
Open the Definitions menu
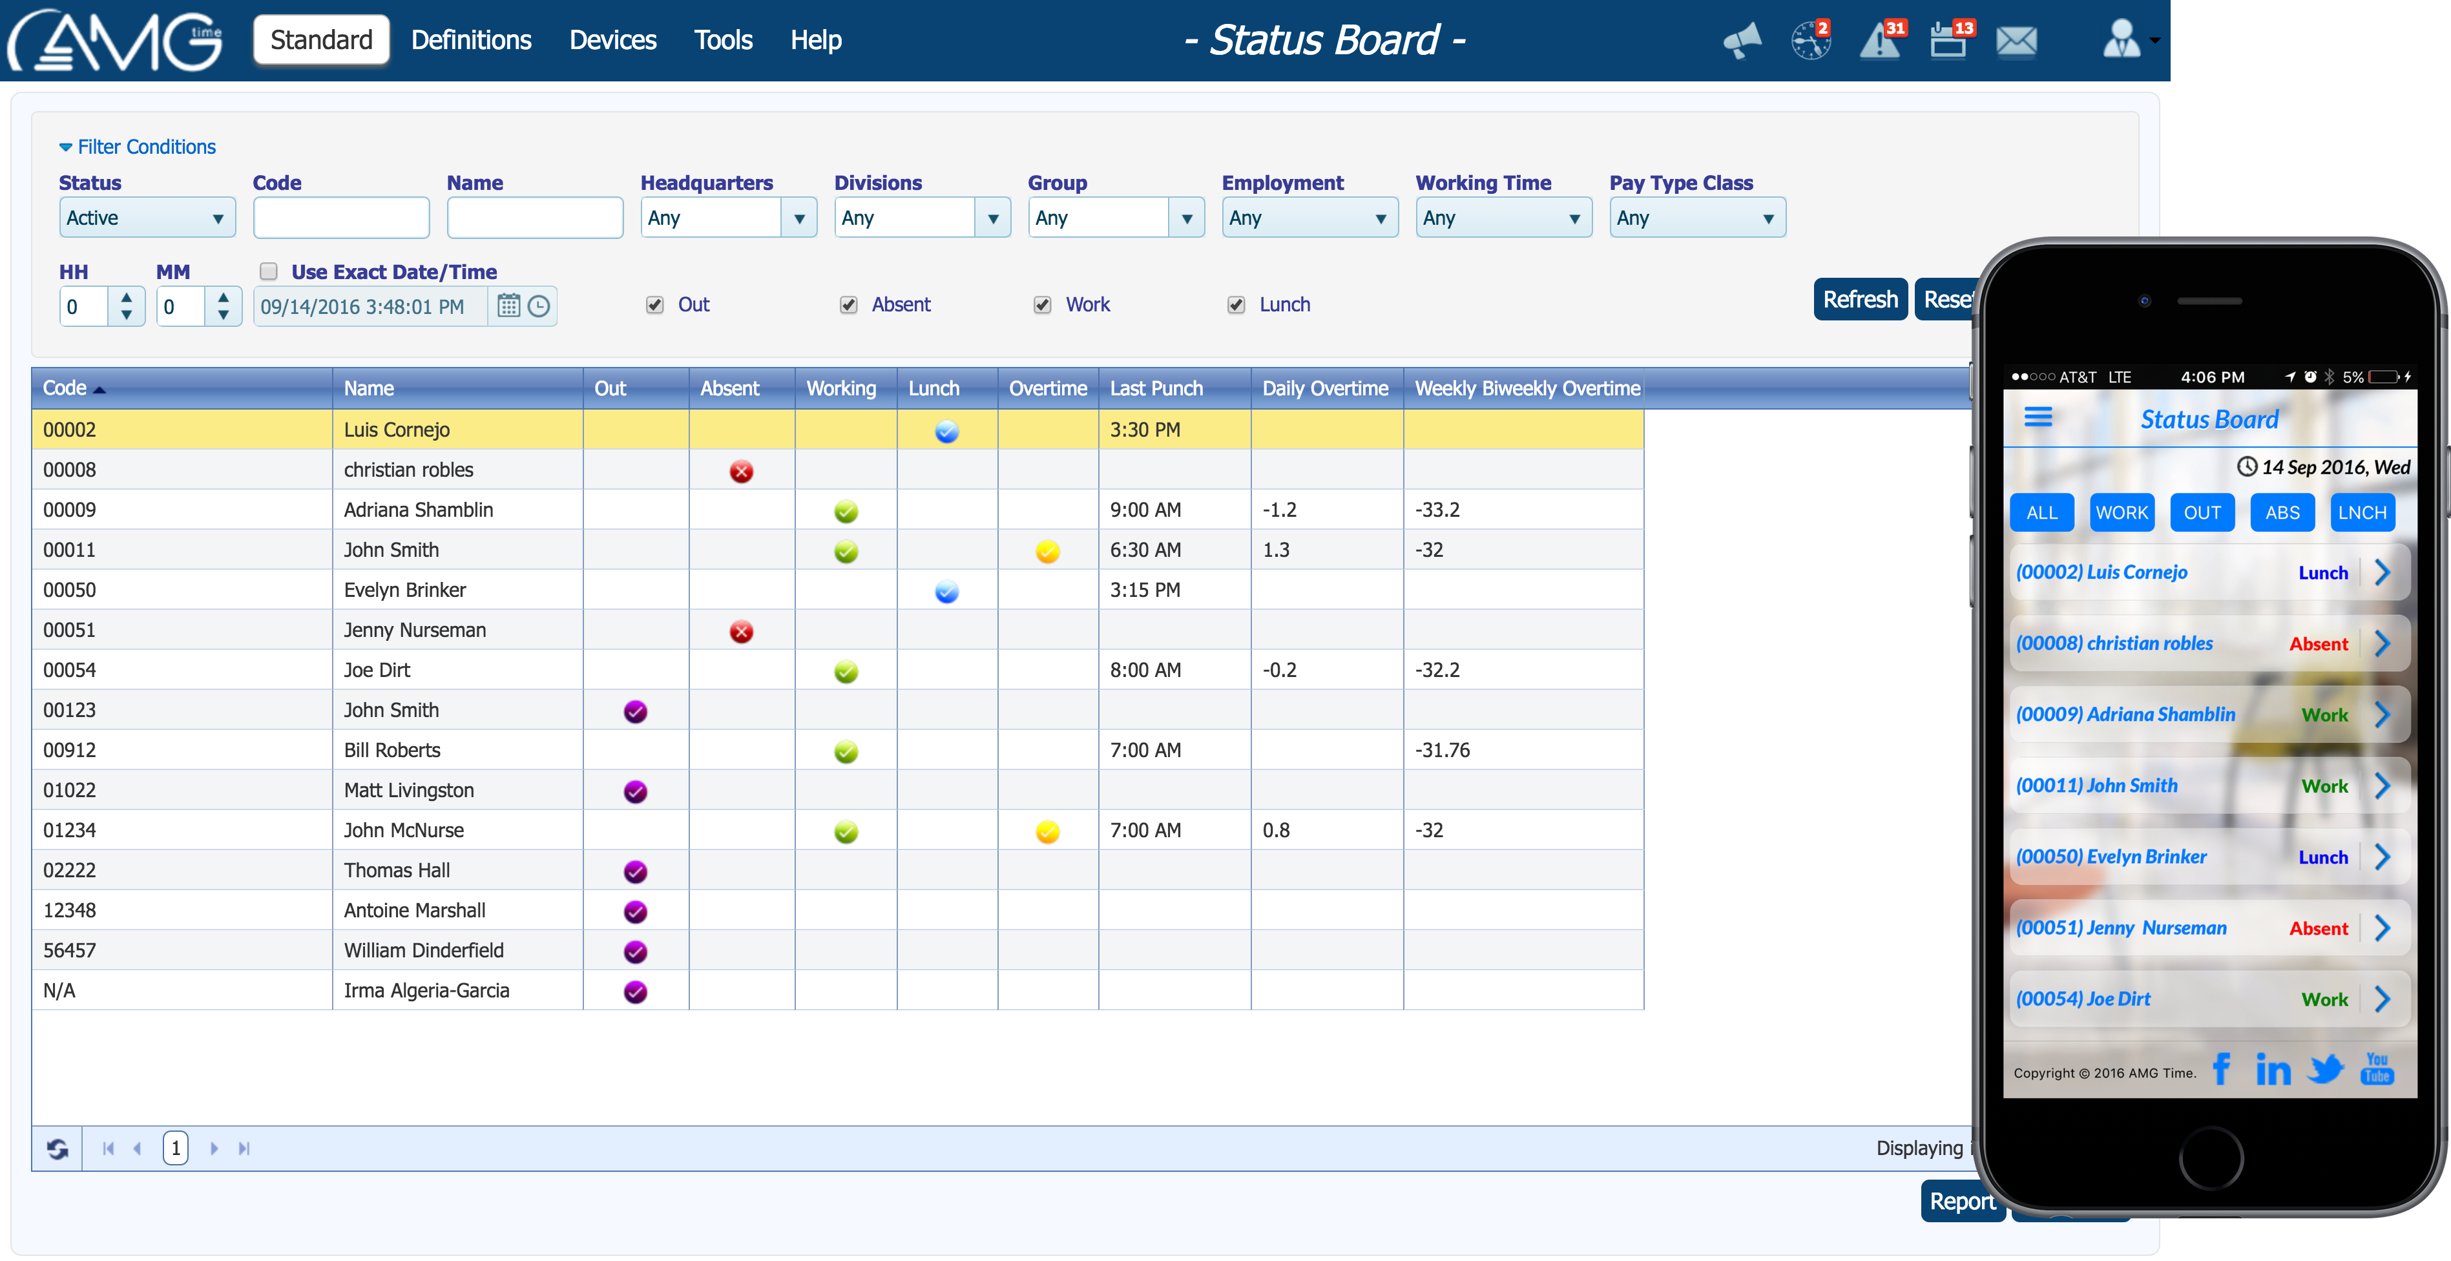tap(471, 40)
